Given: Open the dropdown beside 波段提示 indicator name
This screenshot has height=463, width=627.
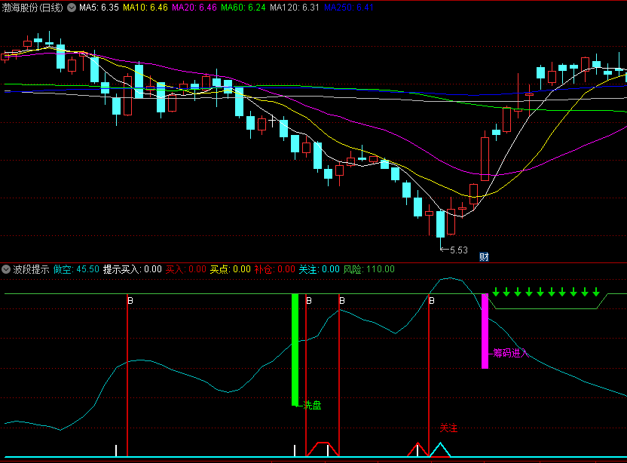Looking at the screenshot, I should click(x=6, y=269).
